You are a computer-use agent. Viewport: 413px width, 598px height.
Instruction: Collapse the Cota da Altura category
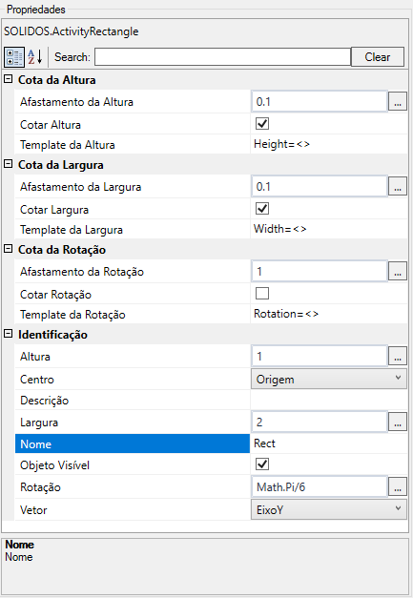click(x=8, y=79)
